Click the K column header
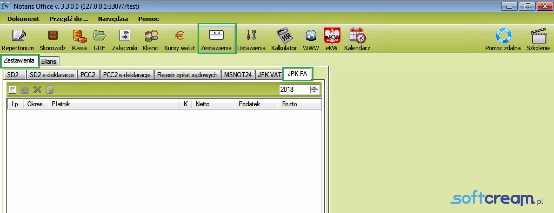This screenshot has height=213, width=554. click(186, 104)
